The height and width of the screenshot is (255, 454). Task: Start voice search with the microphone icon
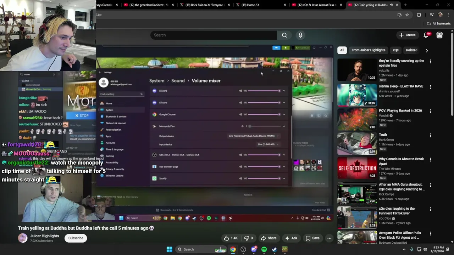pos(300,35)
